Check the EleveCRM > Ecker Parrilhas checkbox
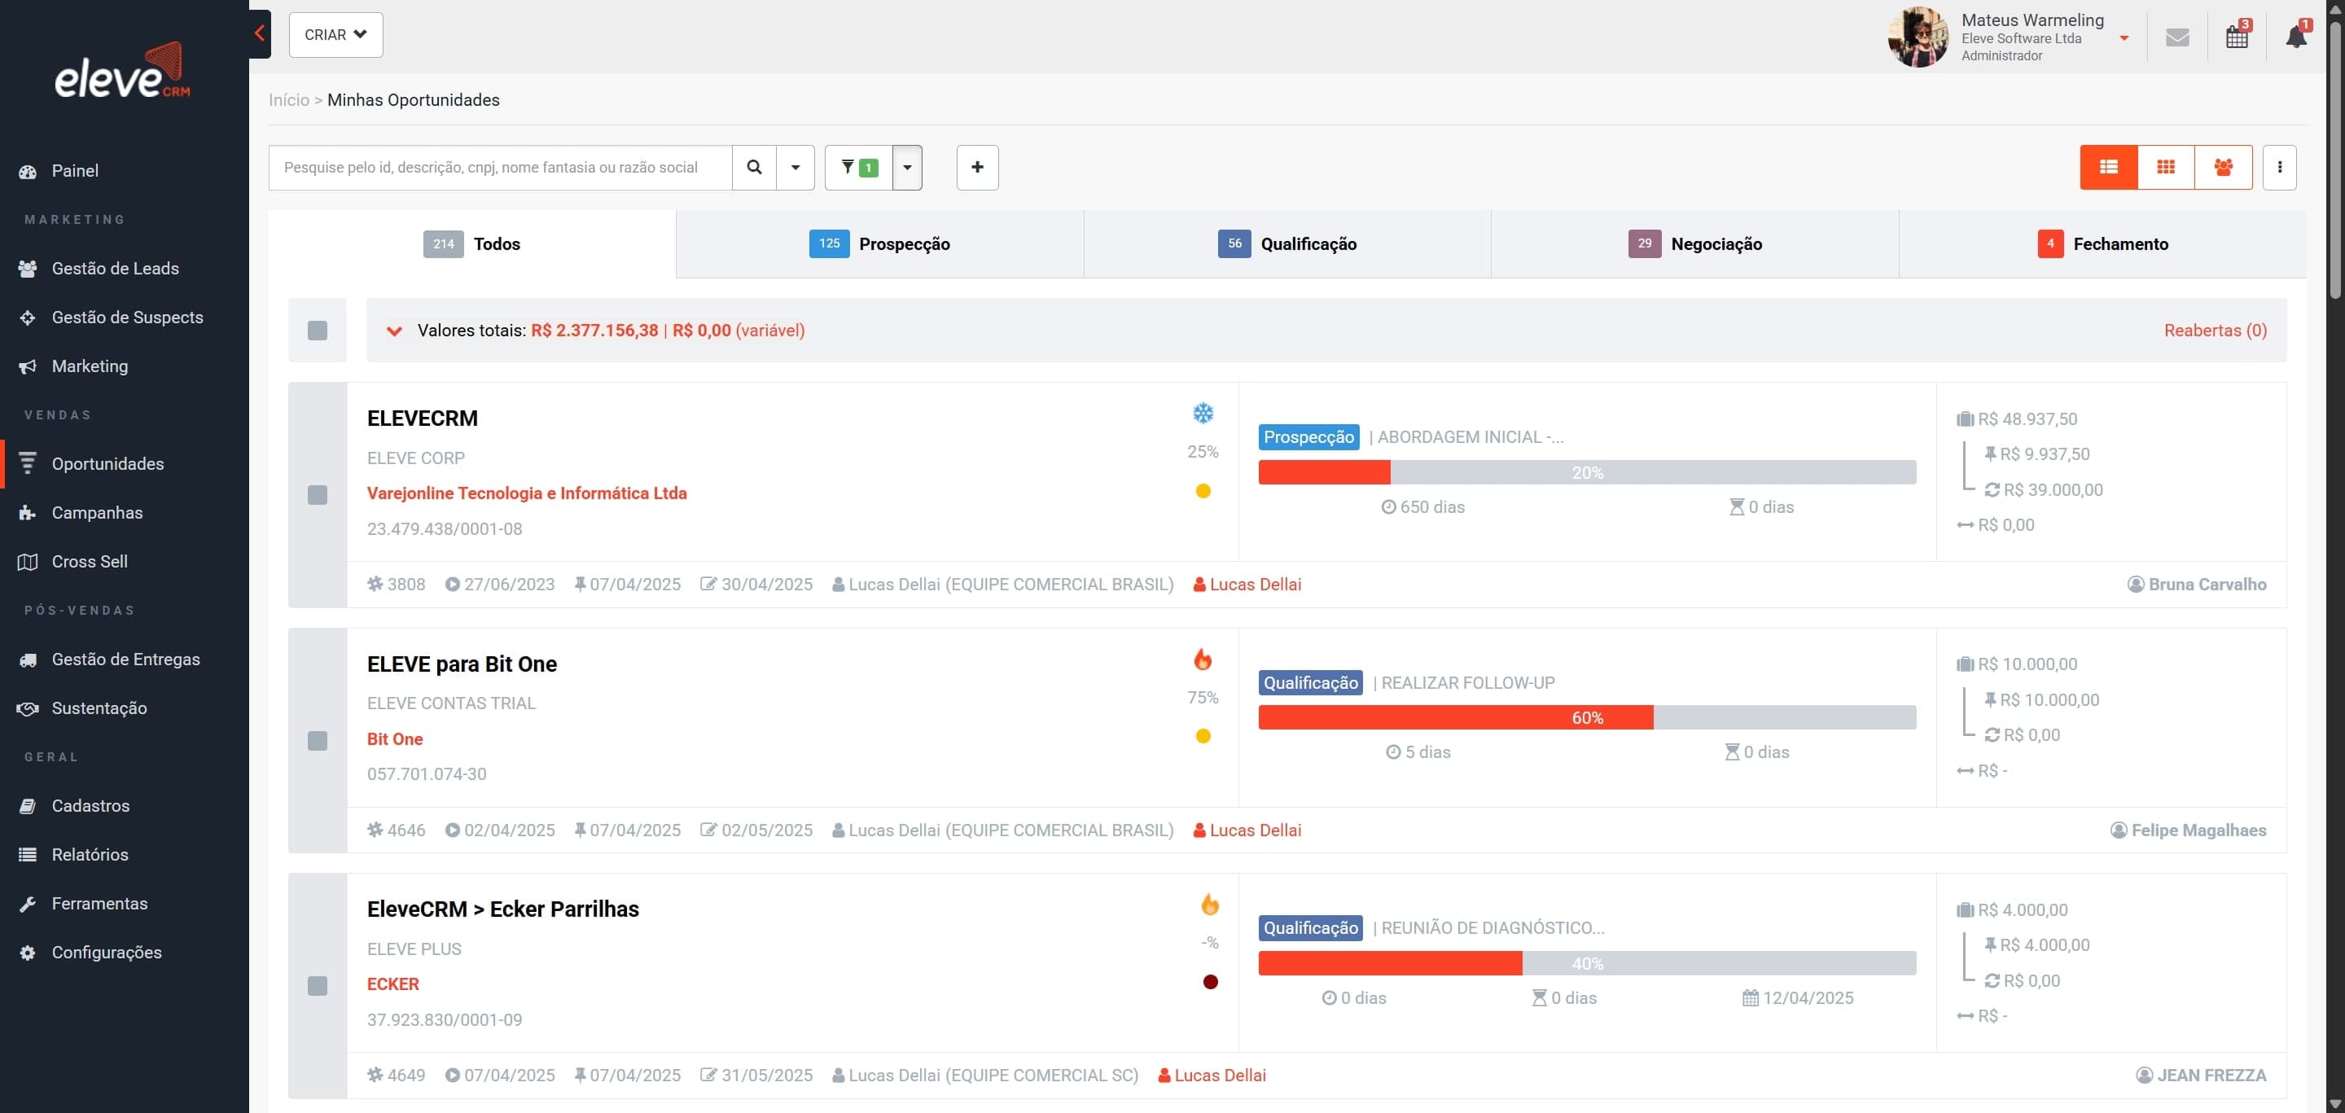 [317, 986]
